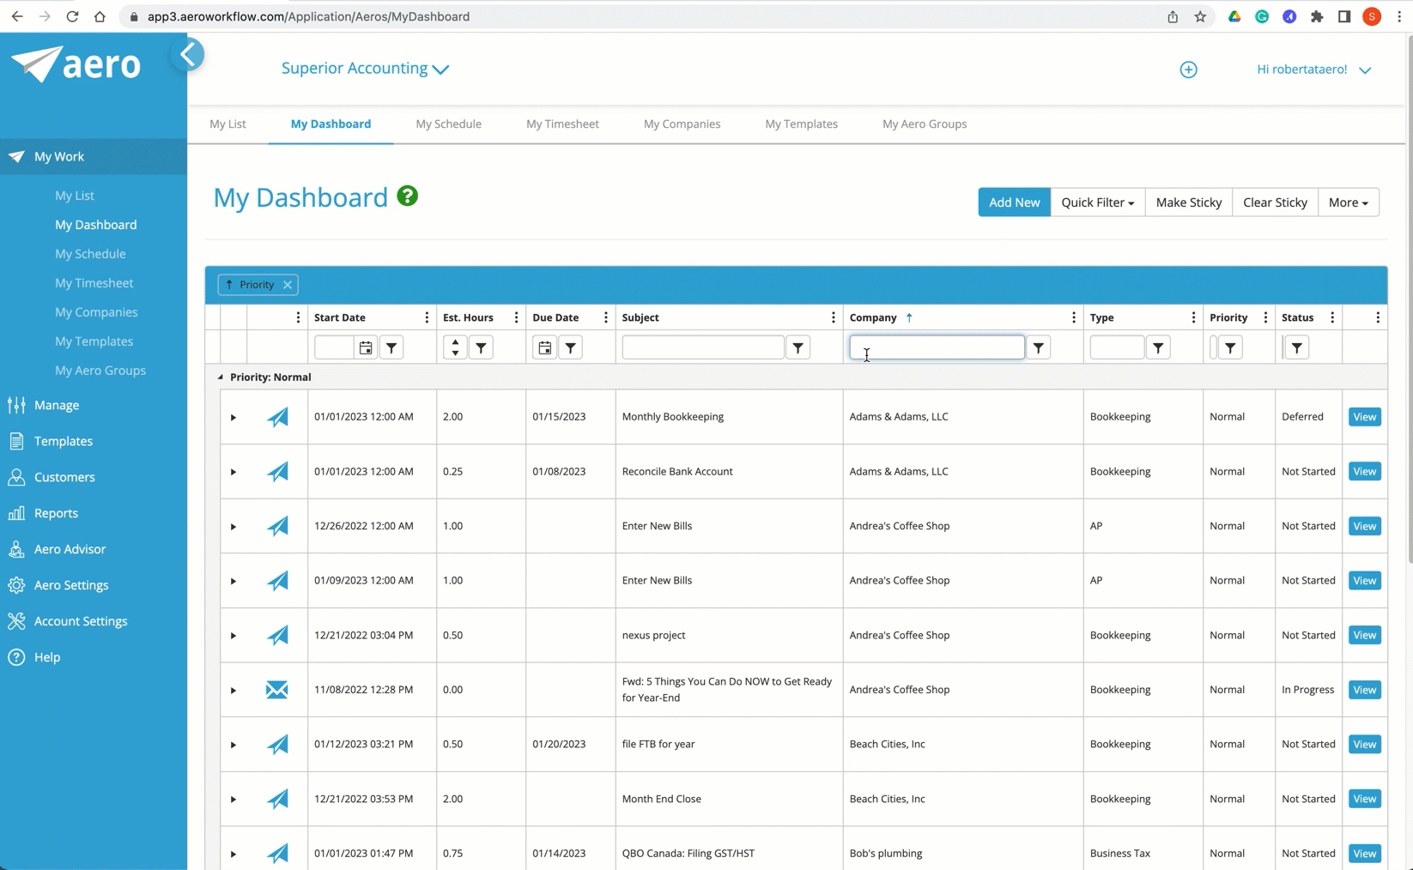The height and width of the screenshot is (870, 1413).
Task: Expand the Reconcile Bank Account row
Action: tap(233, 472)
